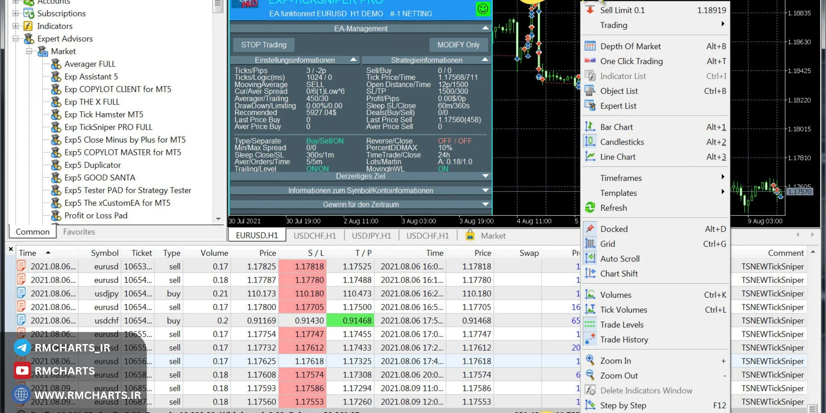The width and height of the screenshot is (826, 413).
Task: Select the Candlesticks chart icon
Action: point(590,142)
